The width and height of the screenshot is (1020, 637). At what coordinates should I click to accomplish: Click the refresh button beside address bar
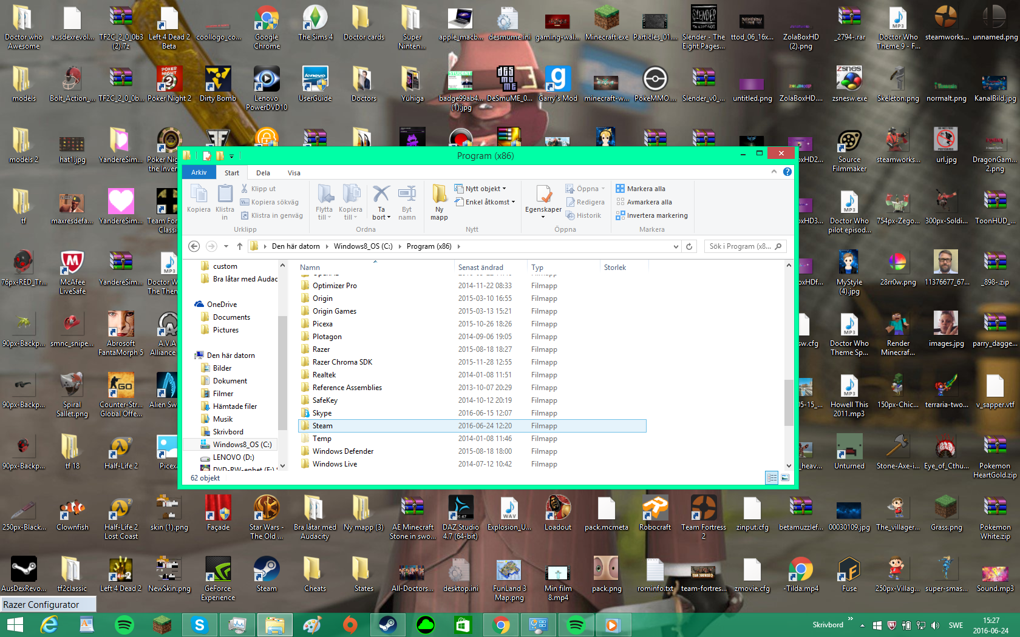pos(689,246)
